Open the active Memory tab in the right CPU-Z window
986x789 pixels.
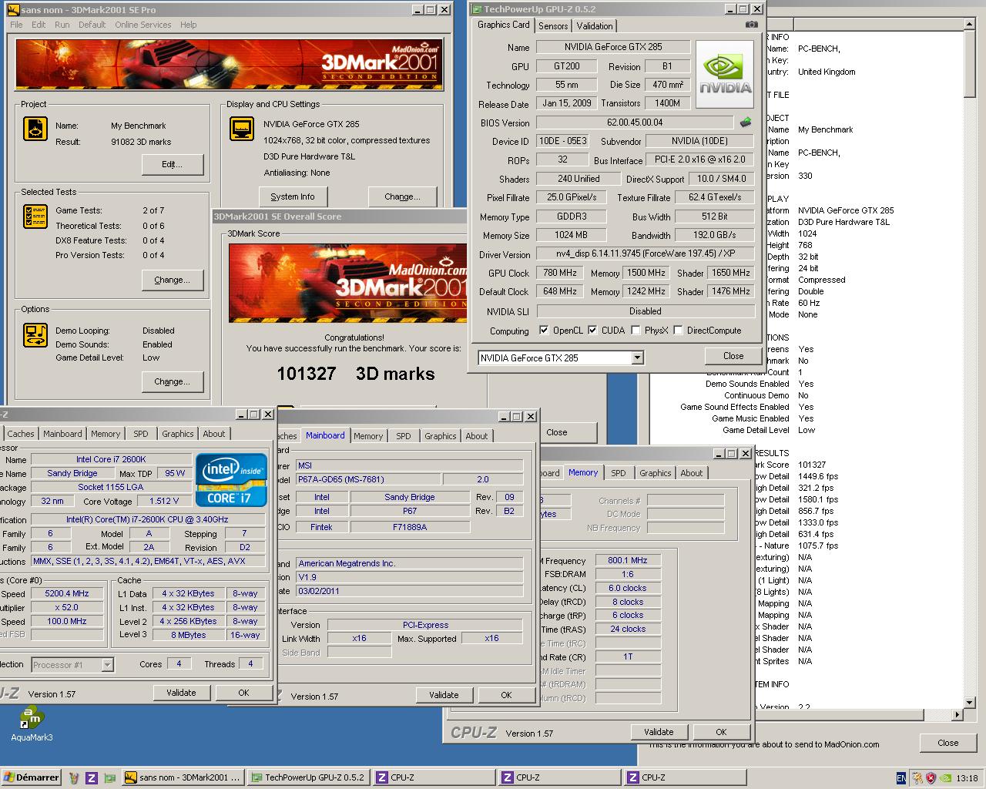tap(583, 472)
